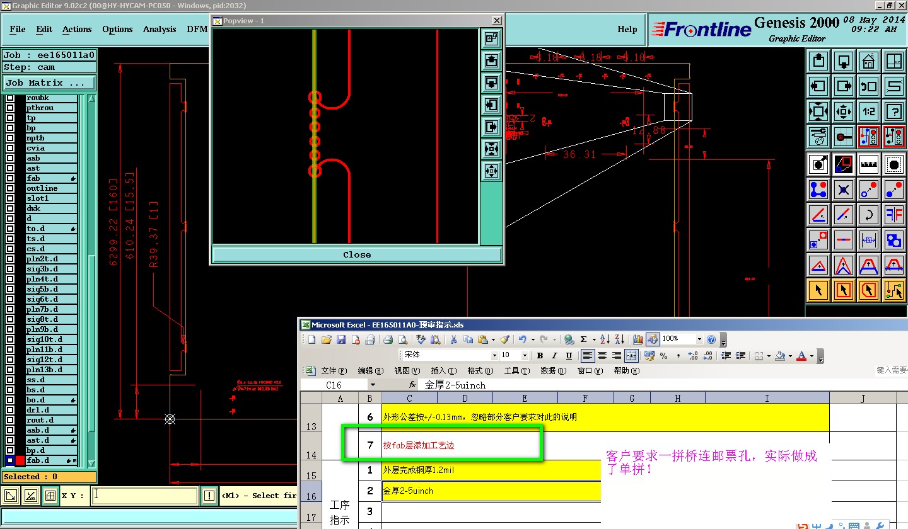The width and height of the screenshot is (908, 529).
Task: Click the question mark help icon in the toolbar
Action: tap(894, 111)
